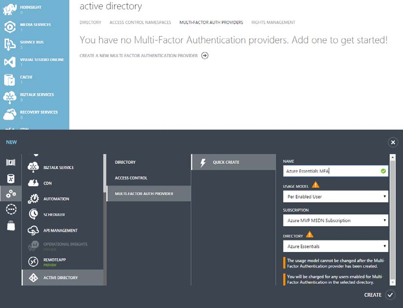Switch to Access Control Namespaces tab
403x308 pixels.
(x=140, y=22)
